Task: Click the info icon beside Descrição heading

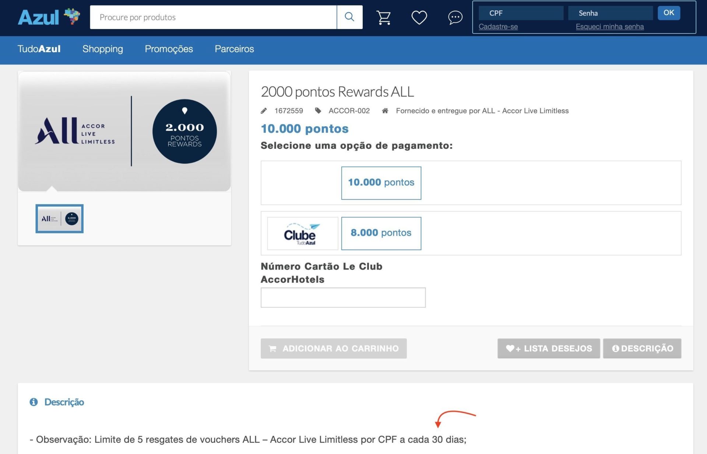Action: tap(34, 402)
